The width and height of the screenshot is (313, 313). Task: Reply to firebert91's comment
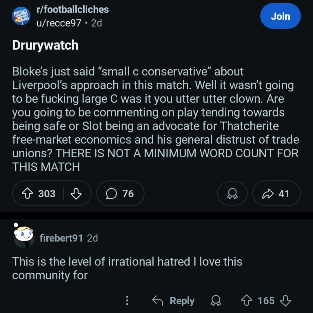pos(173,301)
